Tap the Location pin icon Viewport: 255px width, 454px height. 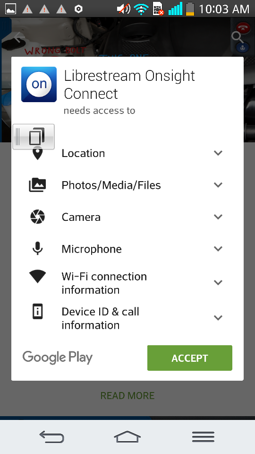[x=38, y=153]
